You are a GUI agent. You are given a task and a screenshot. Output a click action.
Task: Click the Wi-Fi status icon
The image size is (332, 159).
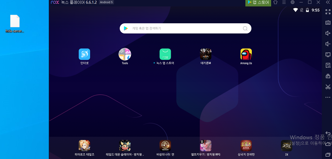coord(296,10)
